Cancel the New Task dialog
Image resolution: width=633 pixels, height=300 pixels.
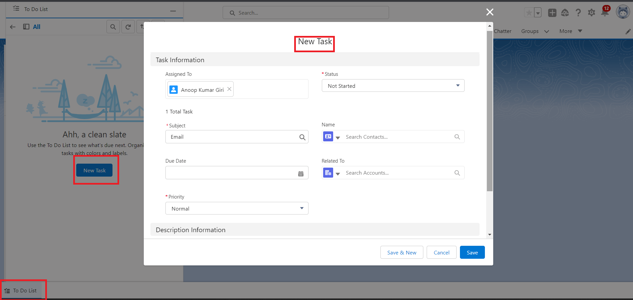tap(441, 252)
